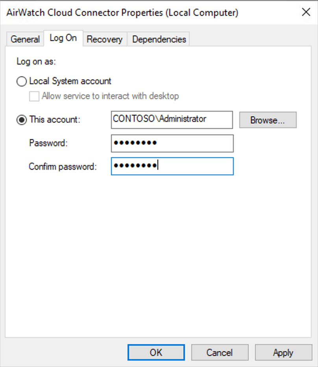Select the Local System account radio button
Image resolution: width=318 pixels, height=367 pixels.
(22, 81)
